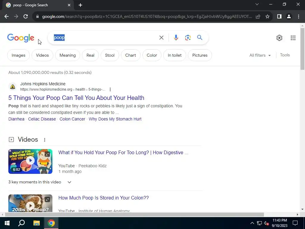Select the Color filter chip
The image size is (305, 229).
(152, 55)
